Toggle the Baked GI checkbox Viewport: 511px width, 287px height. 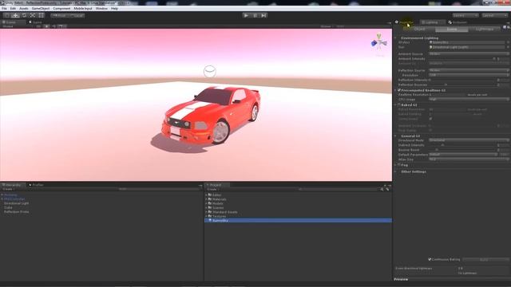(x=399, y=104)
